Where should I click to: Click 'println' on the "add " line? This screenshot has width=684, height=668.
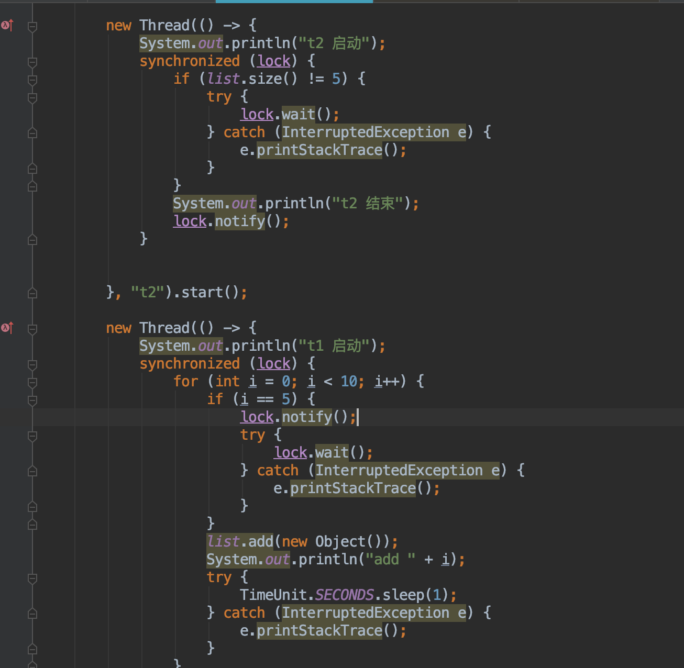(328, 559)
